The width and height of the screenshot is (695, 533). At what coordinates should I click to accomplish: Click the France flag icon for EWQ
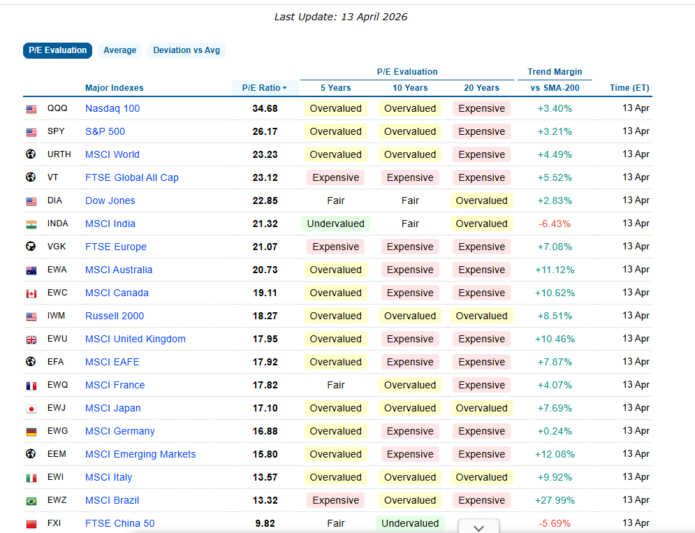31,386
